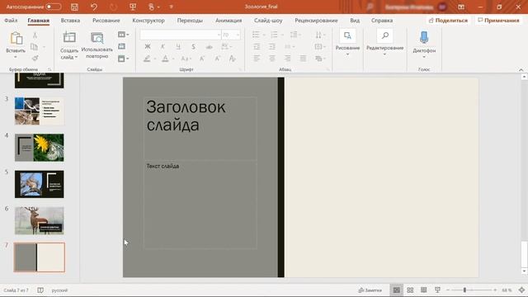Open the Справка tab

coord(382,21)
